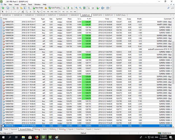
Task: Select the Trendline tool
Action: [x=19, y=11]
